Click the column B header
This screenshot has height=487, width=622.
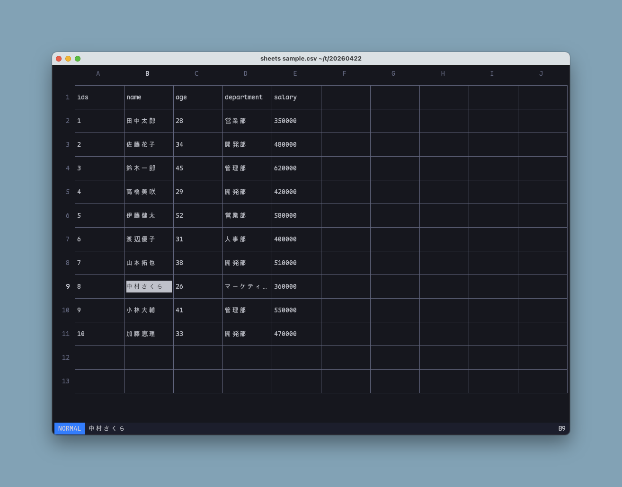(147, 73)
